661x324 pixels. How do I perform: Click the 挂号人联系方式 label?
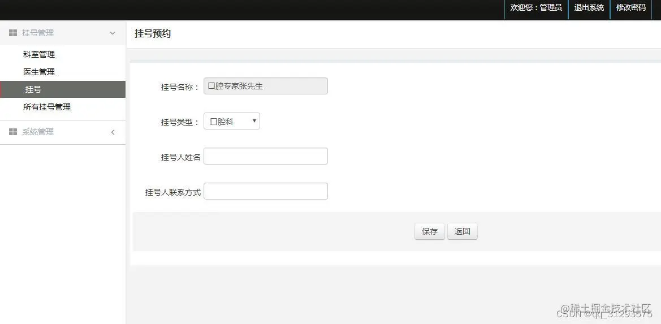(173, 193)
